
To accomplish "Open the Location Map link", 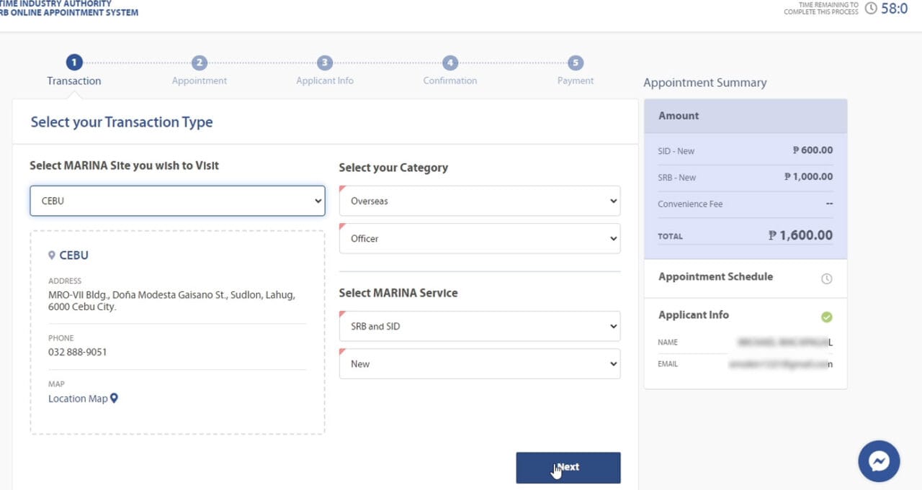I will (x=77, y=398).
